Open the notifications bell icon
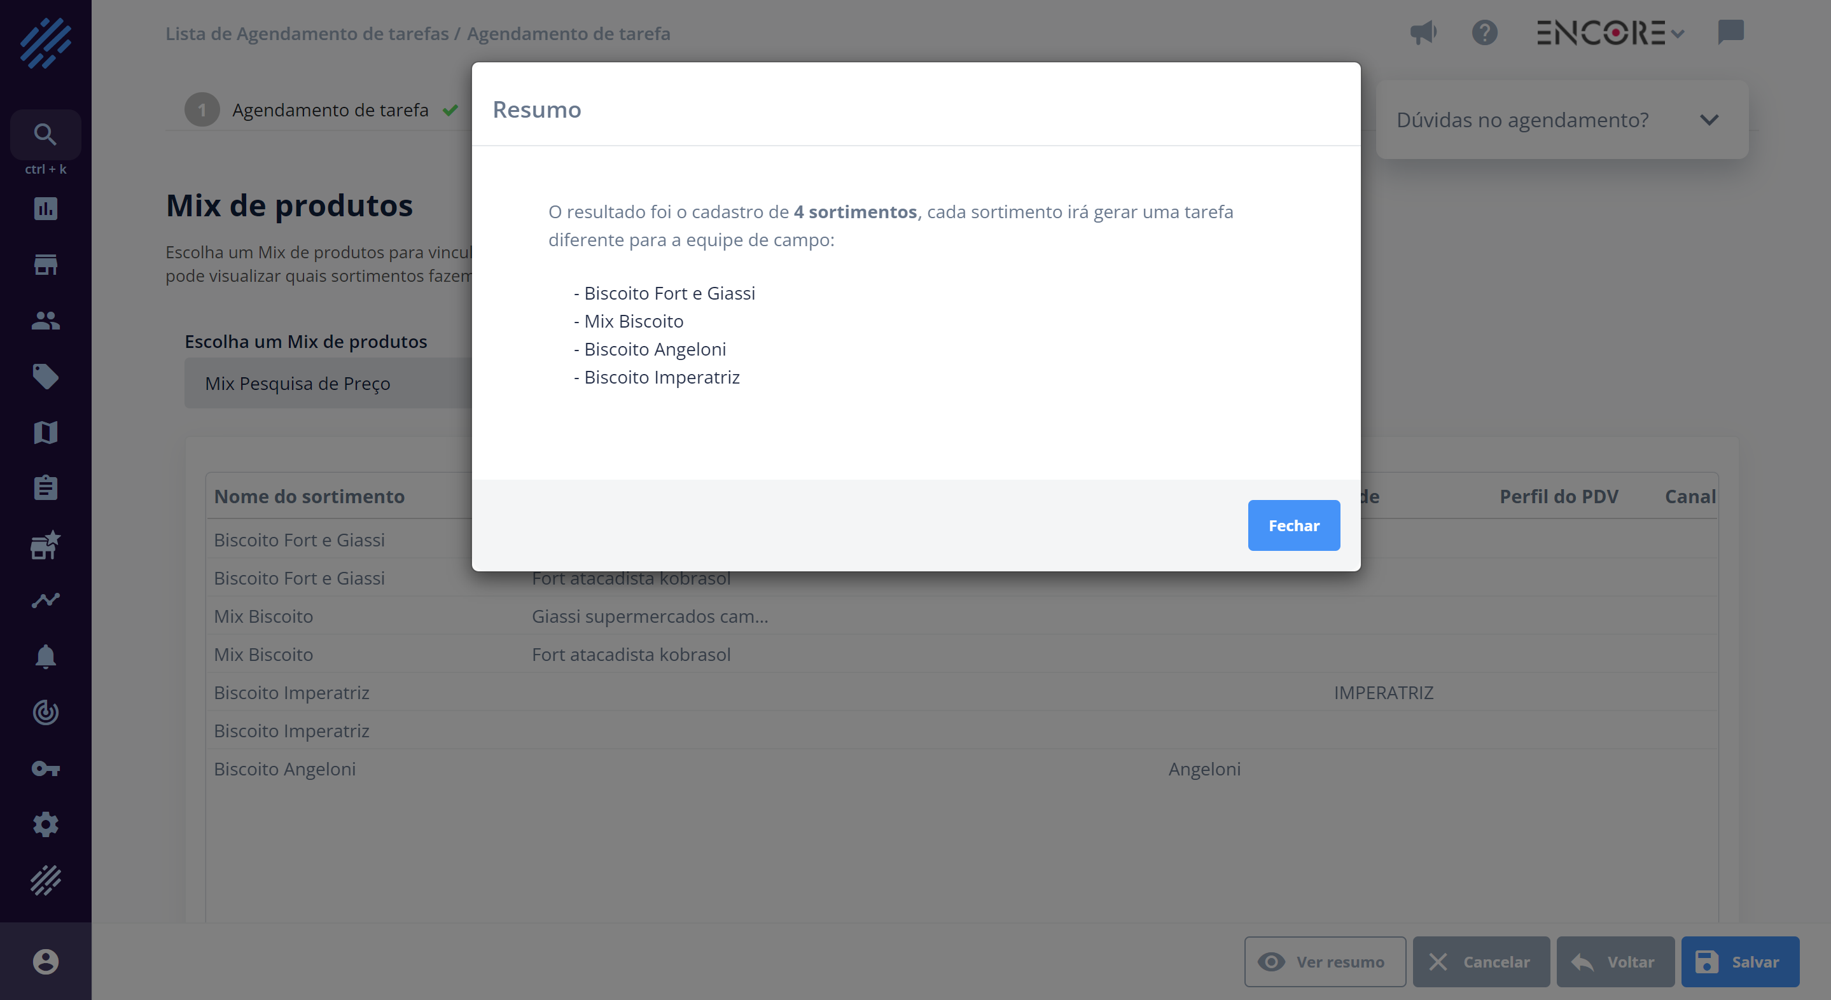 click(x=46, y=656)
